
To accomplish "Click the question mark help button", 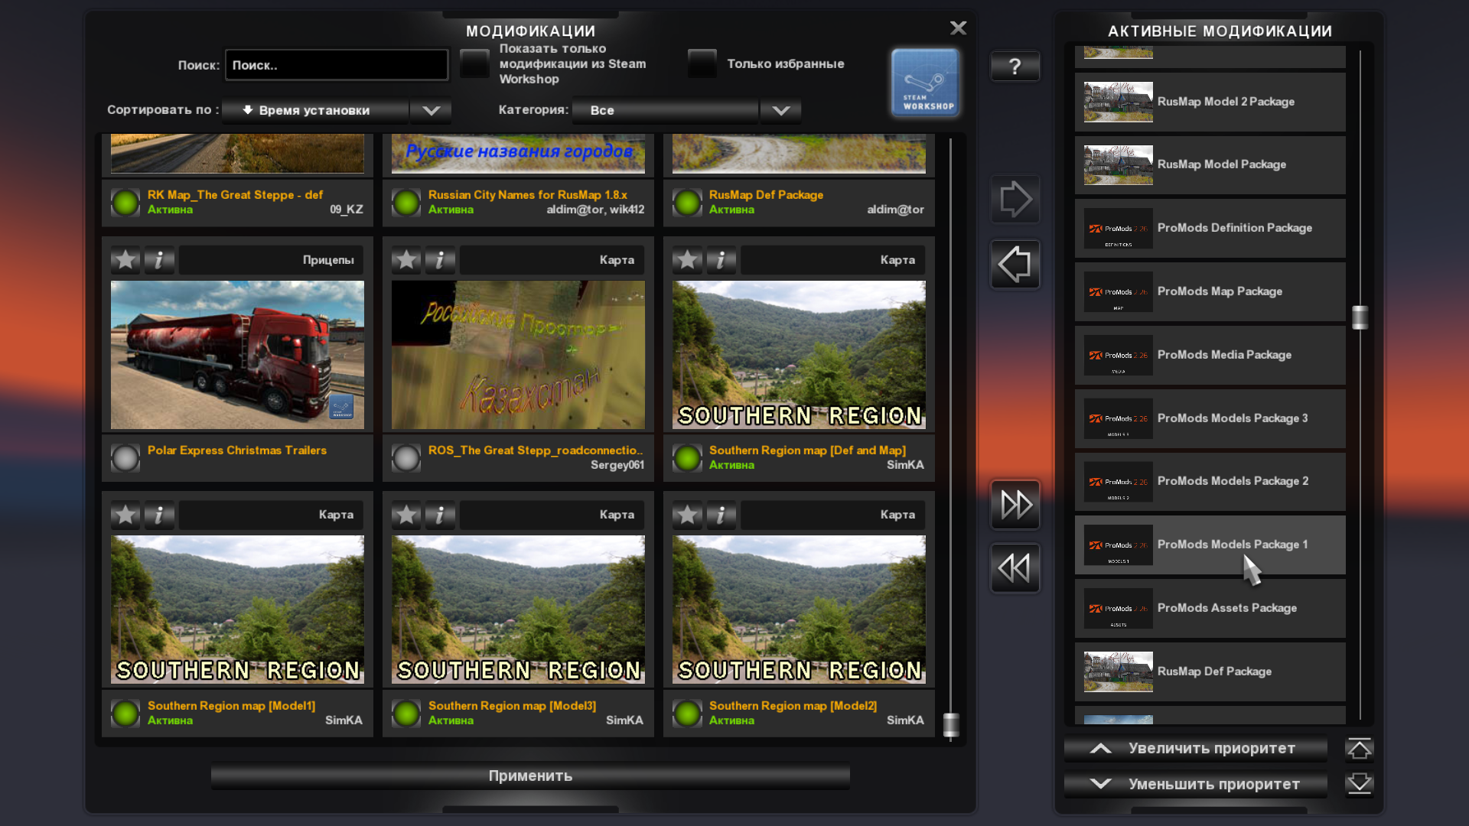I will (1015, 67).
